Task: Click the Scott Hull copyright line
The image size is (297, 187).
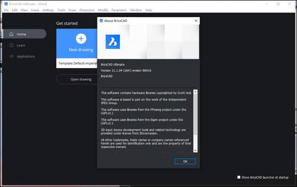Action: pyautogui.click(x=146, y=93)
